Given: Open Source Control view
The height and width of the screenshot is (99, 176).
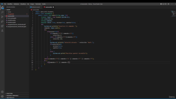Looking at the screenshot, I should (2, 17).
